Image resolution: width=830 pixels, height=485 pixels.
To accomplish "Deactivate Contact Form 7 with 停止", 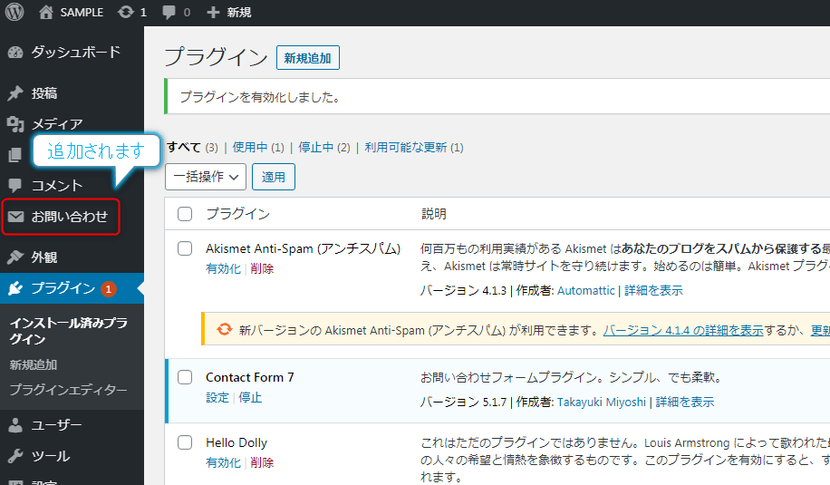I will pyautogui.click(x=250, y=398).
